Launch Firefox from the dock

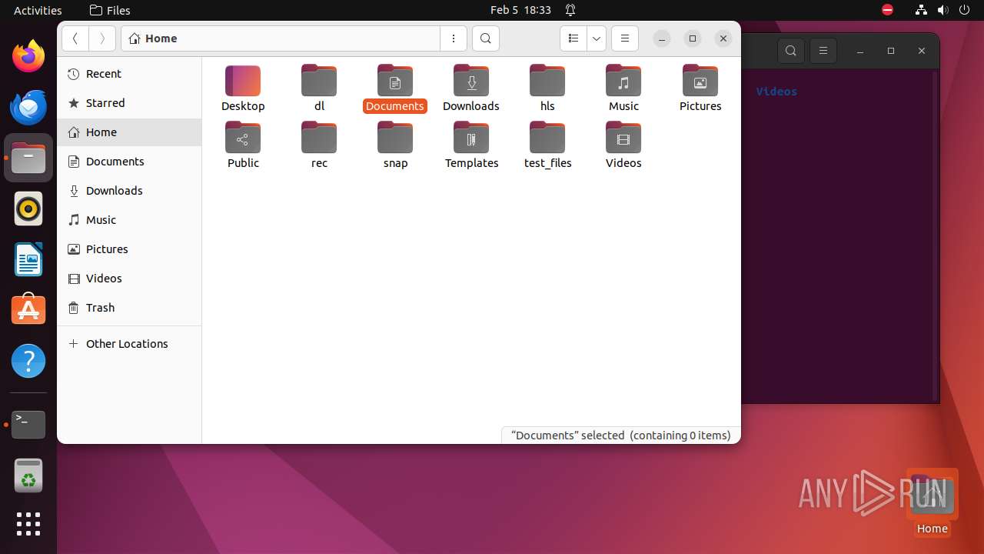pyautogui.click(x=28, y=56)
